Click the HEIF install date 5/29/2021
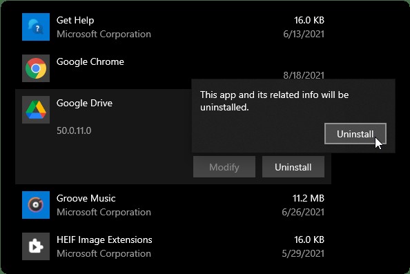Viewport: 410px width, 274px height. (303, 253)
